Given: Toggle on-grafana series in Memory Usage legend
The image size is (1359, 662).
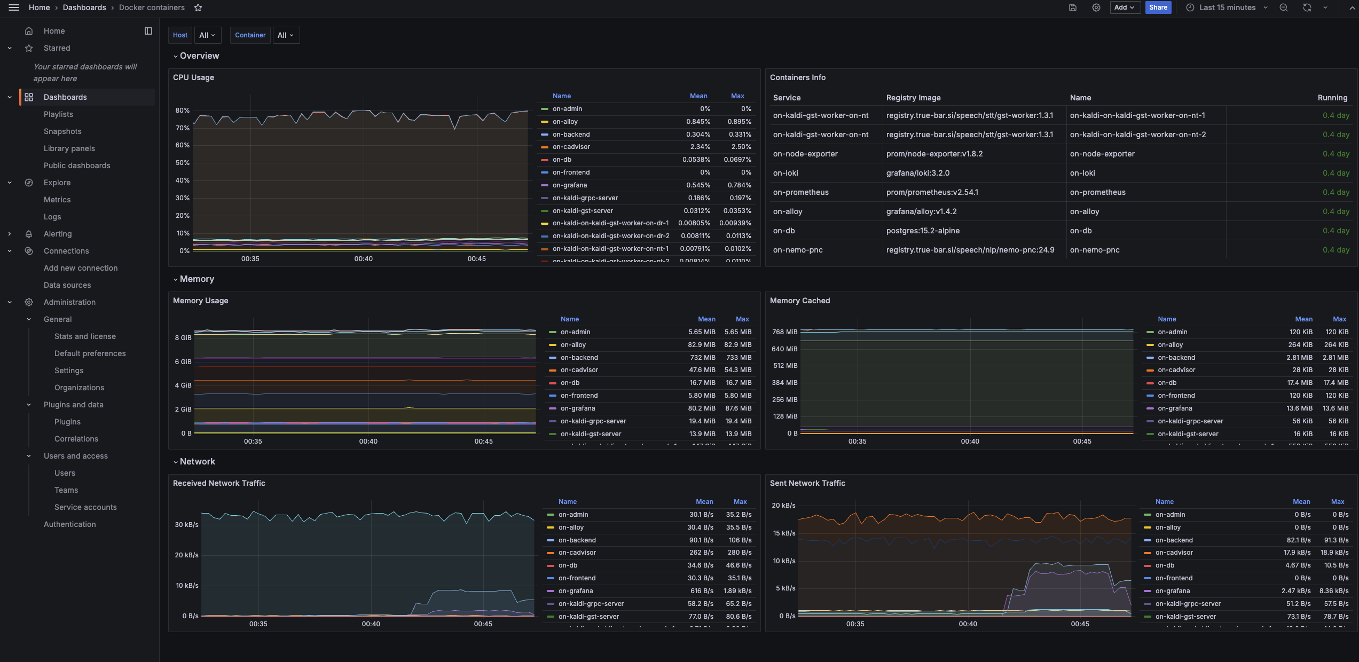Looking at the screenshot, I should [x=577, y=408].
